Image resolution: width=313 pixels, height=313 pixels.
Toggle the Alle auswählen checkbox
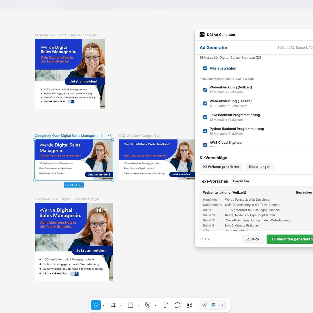(x=205, y=68)
